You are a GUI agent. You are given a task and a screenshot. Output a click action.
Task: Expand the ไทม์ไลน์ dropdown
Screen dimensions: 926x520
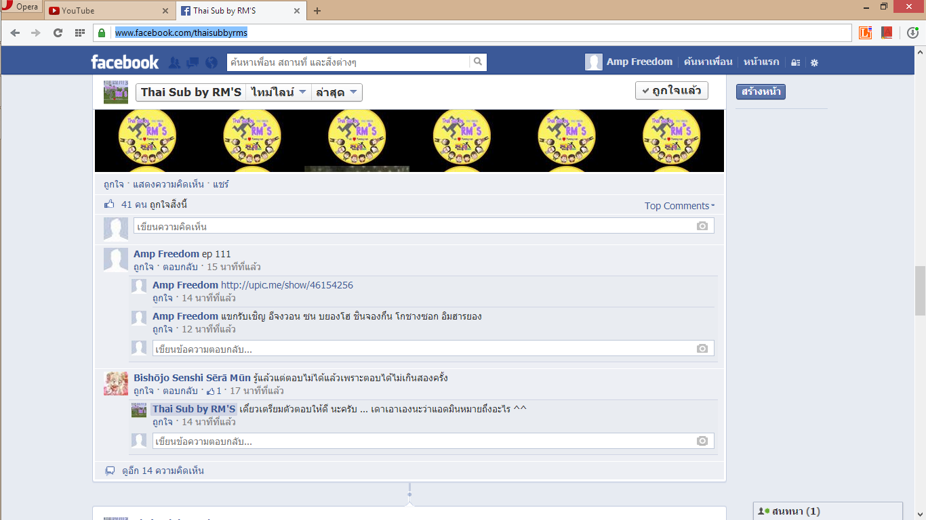(x=279, y=92)
